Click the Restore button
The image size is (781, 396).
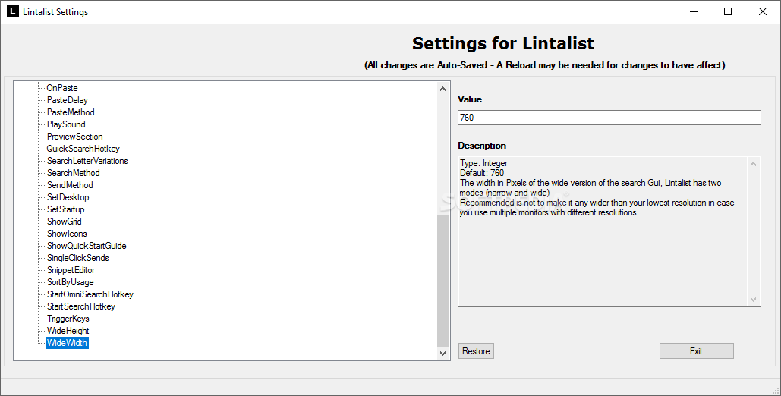476,351
